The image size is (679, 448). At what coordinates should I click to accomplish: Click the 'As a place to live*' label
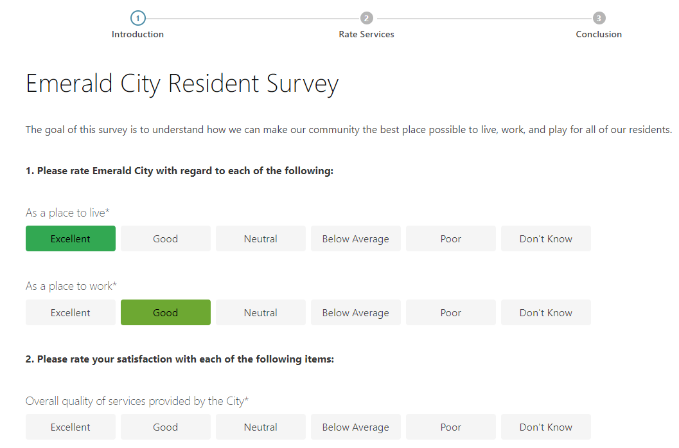(67, 213)
